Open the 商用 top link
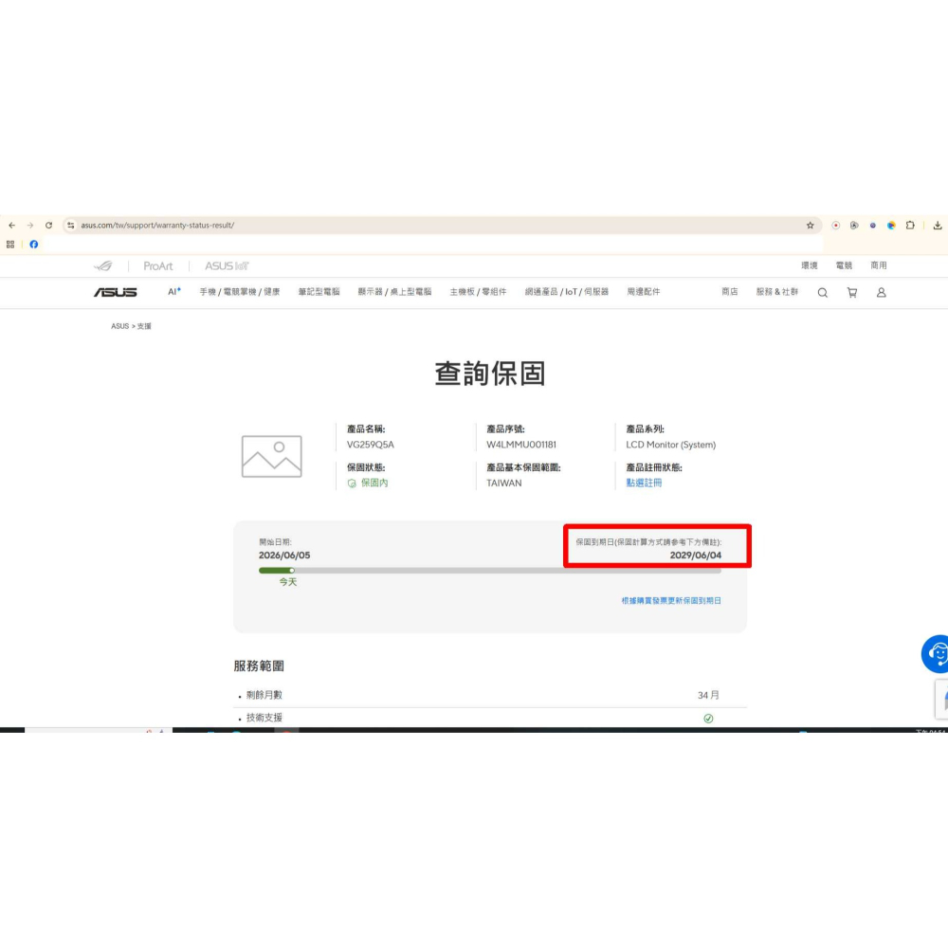The image size is (948, 948). (879, 265)
